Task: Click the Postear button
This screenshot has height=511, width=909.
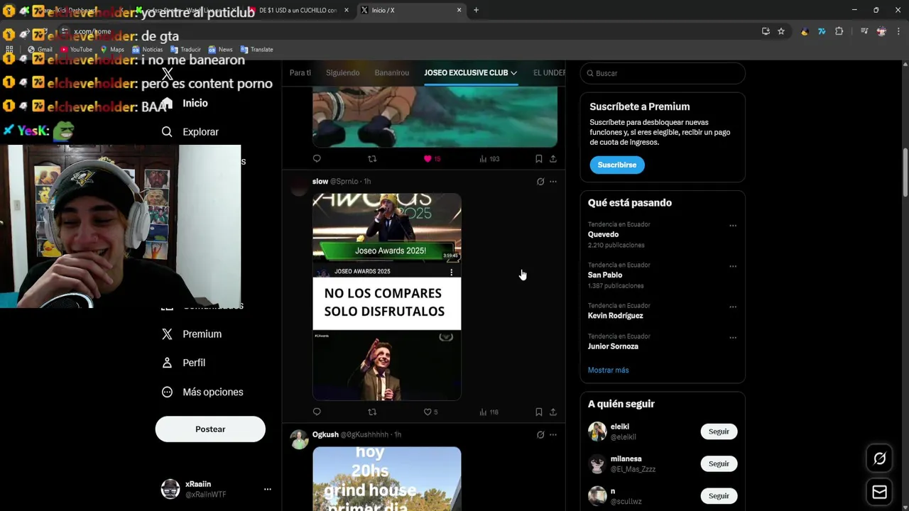Action: click(x=210, y=429)
